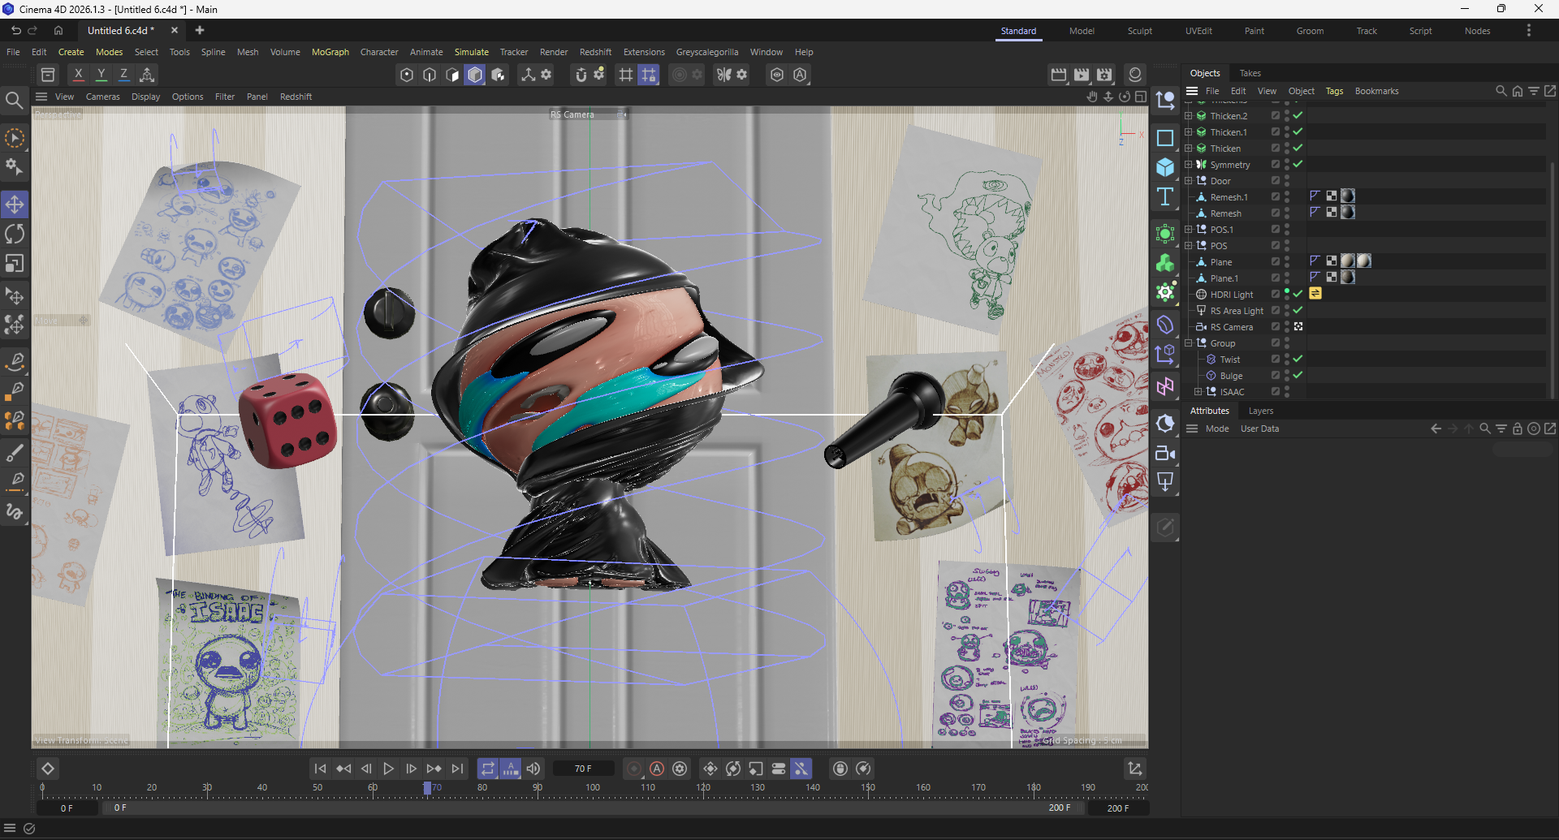Open Keyframe settings gear in timeline
This screenshot has height=840, width=1559.
pos(680,769)
